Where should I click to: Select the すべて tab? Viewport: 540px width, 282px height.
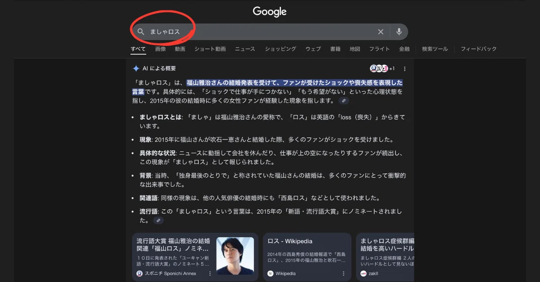(x=138, y=49)
